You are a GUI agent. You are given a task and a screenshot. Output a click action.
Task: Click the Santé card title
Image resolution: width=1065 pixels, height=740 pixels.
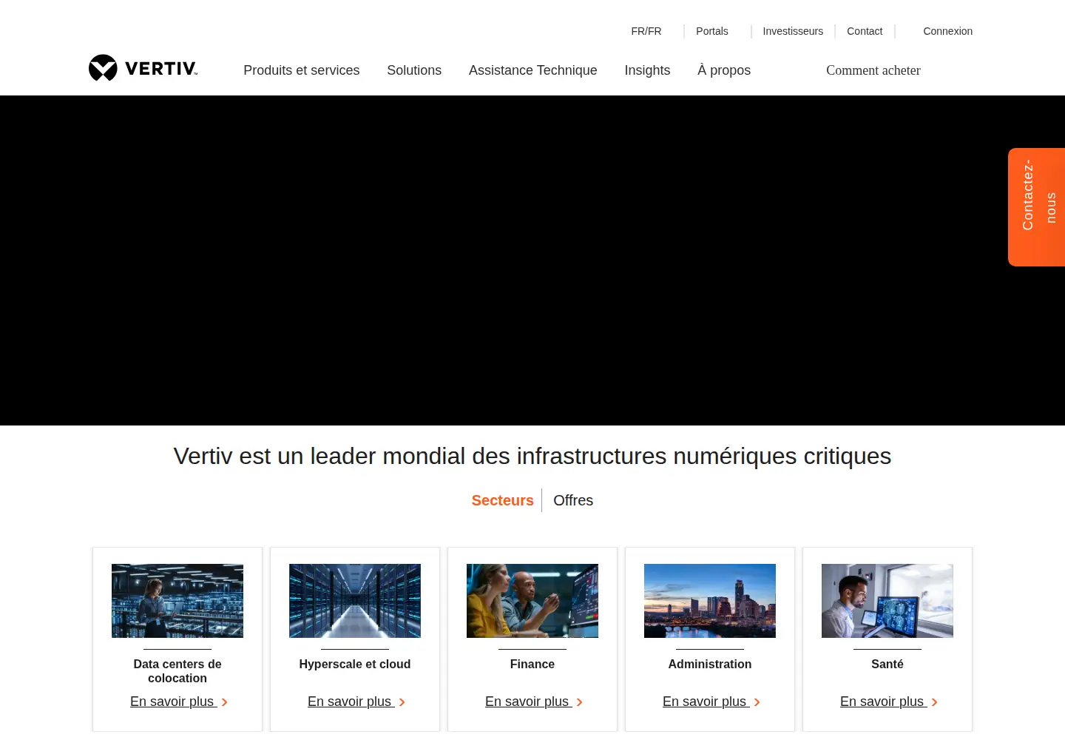pyautogui.click(x=887, y=665)
